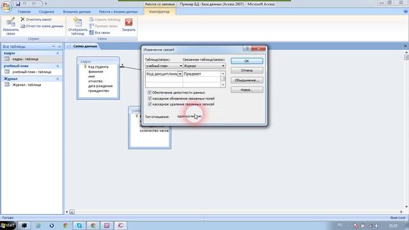Switch to Работа с базами данных tab
The height and width of the screenshot is (230, 409).
118,11
